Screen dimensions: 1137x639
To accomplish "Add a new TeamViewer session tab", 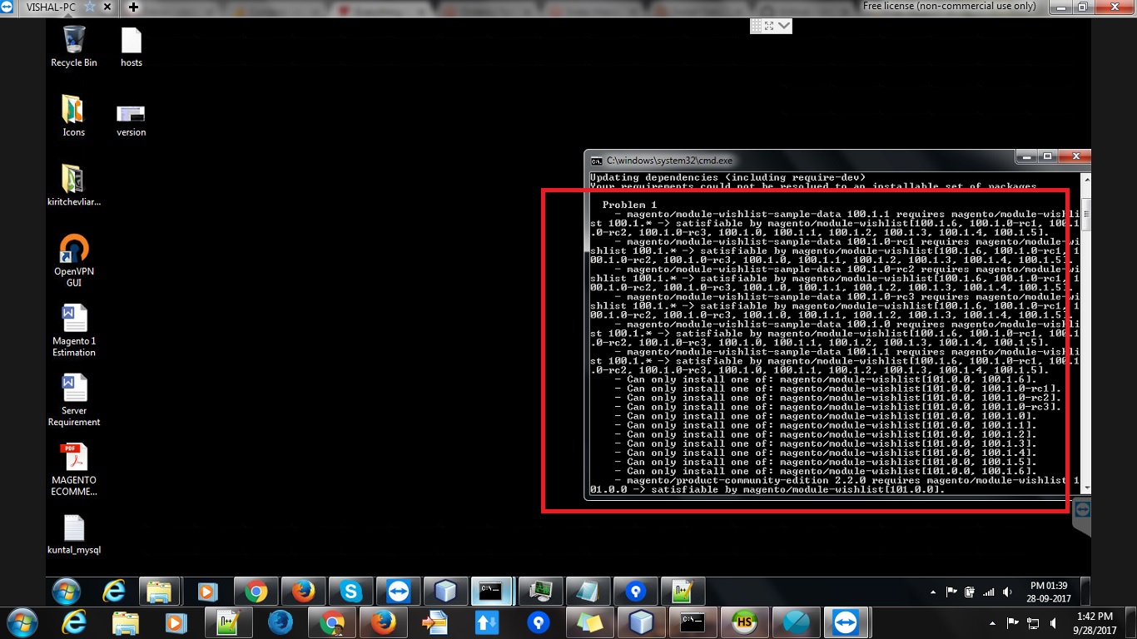I will click(133, 7).
